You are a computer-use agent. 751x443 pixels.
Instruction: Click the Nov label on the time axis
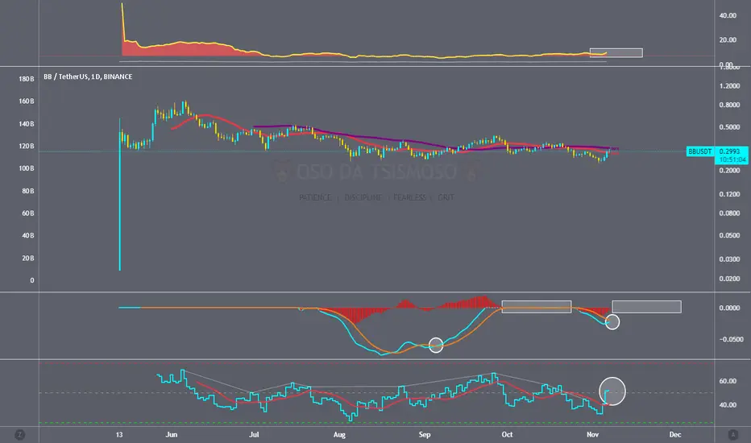(x=592, y=434)
